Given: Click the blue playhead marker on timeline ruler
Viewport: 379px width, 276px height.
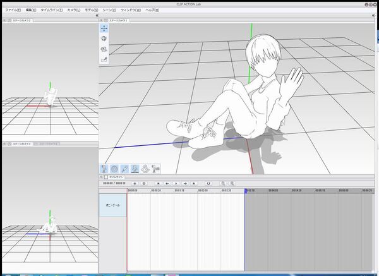Looking at the screenshot, I should [x=245, y=189].
